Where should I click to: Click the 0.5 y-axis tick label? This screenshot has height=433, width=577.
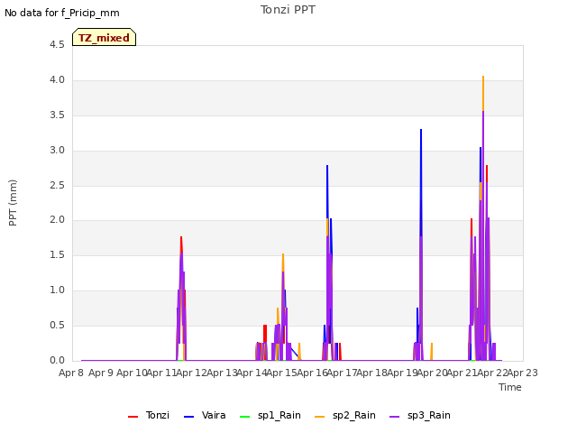pos(57,325)
